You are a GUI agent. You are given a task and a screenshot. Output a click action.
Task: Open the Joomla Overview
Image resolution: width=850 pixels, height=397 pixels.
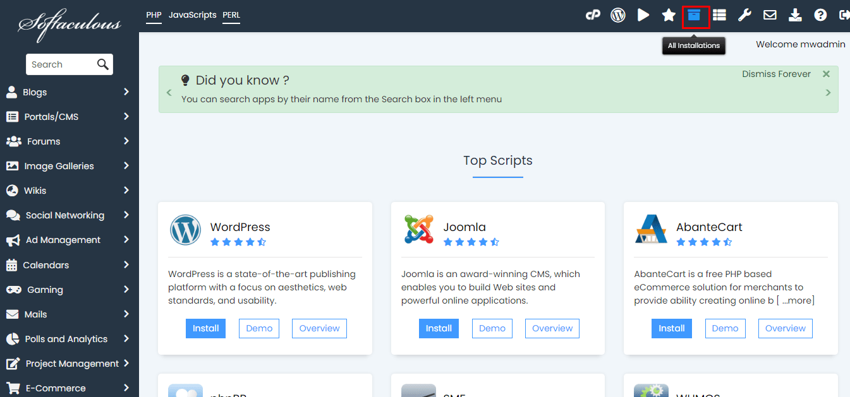[x=552, y=328]
